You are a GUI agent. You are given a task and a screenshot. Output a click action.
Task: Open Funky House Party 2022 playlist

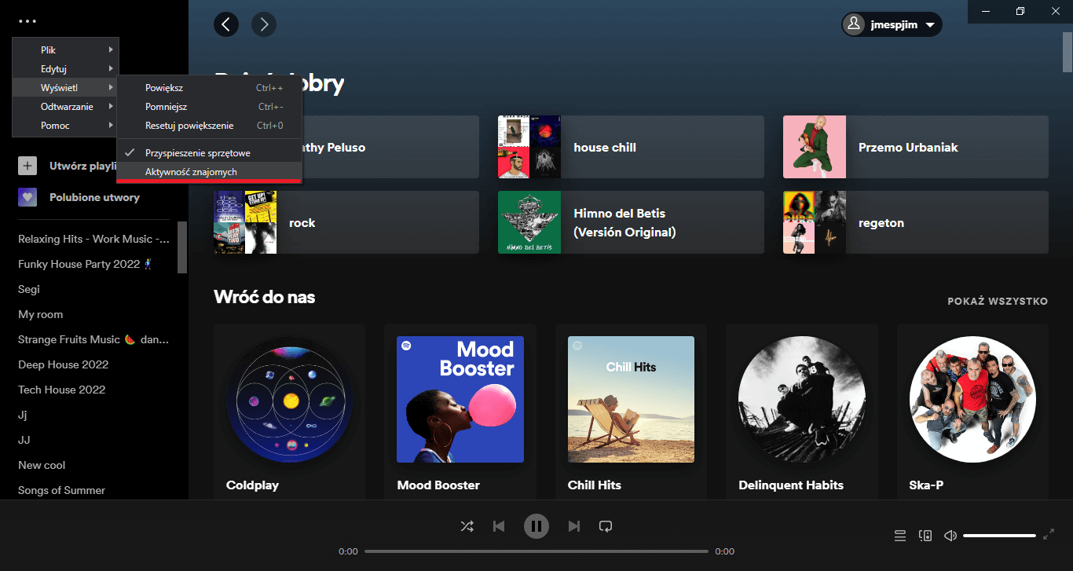coord(85,264)
